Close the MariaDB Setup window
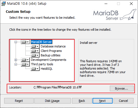This screenshot has width=138, height=108. [x=131, y=4]
